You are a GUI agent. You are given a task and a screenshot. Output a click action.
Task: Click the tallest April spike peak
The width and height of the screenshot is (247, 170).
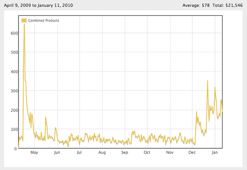(24, 24)
